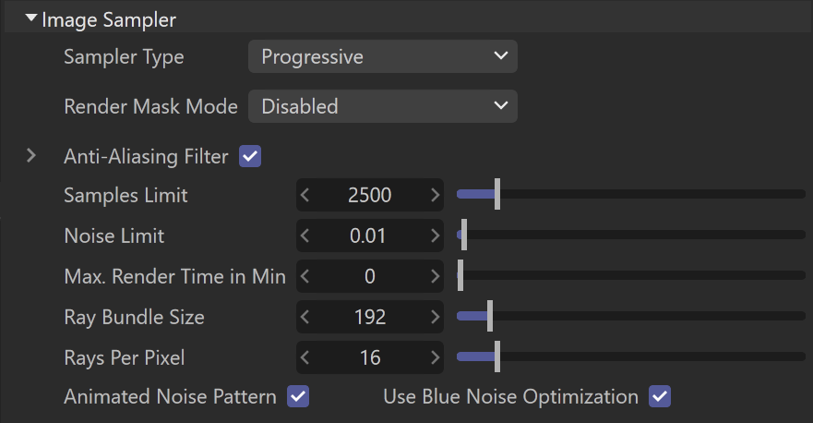Screen dimensions: 813x423
Task: Decrease Ray Bundle Size with left arrow
Action: [305, 317]
